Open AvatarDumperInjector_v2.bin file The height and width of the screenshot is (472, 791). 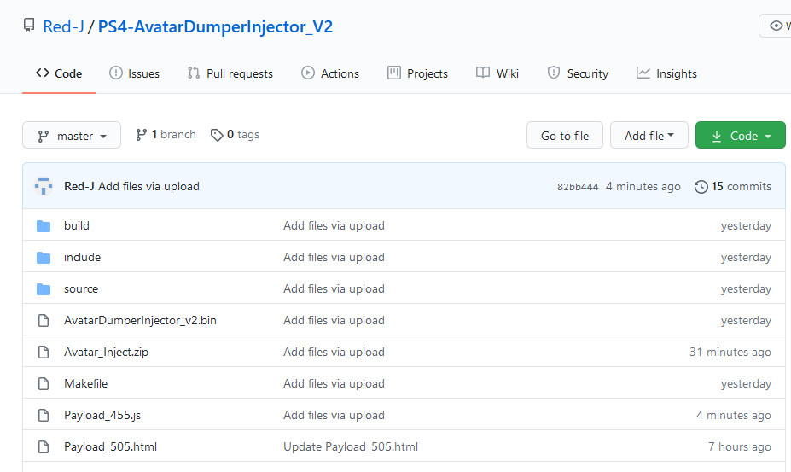pos(140,320)
